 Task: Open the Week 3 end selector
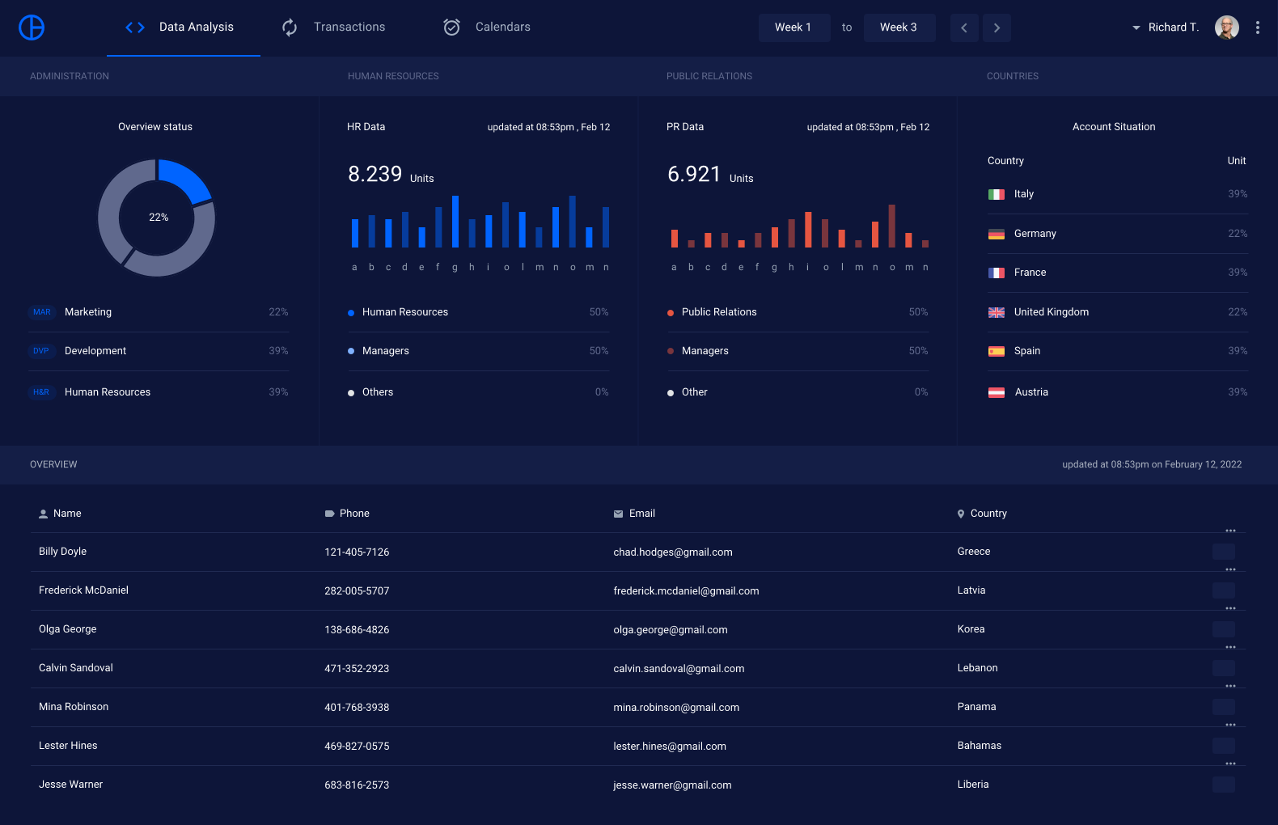click(899, 27)
